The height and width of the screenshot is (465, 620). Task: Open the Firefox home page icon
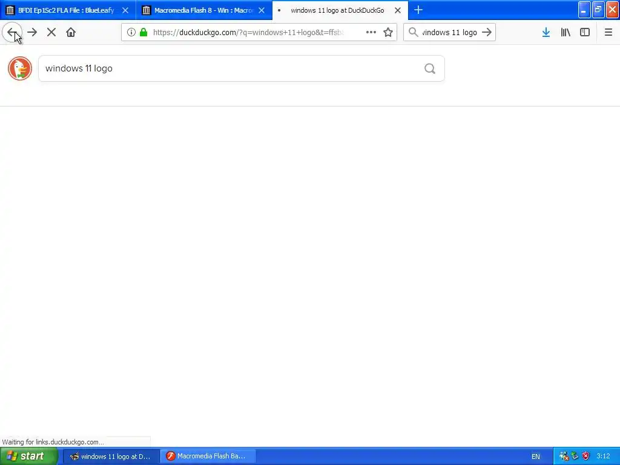coord(71,33)
